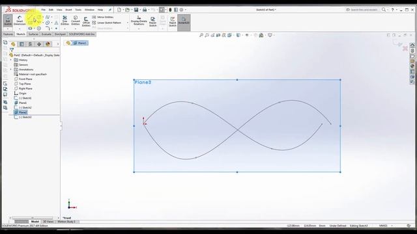Open the Tools menu

(x=78, y=10)
